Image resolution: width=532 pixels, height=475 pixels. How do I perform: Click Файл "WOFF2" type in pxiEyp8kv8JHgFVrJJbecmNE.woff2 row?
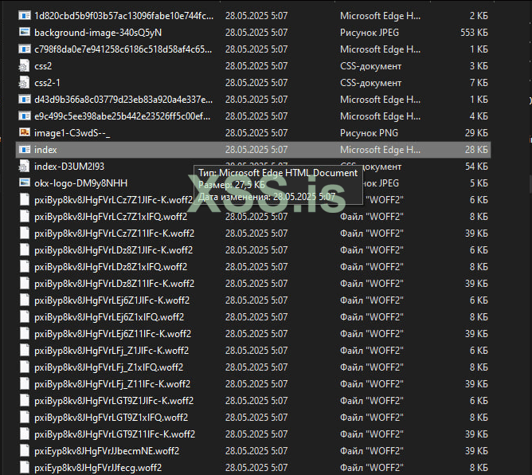(371, 450)
